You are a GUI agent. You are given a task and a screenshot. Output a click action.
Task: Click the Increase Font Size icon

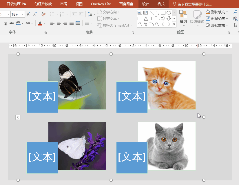pyautogui.click(x=28, y=14)
